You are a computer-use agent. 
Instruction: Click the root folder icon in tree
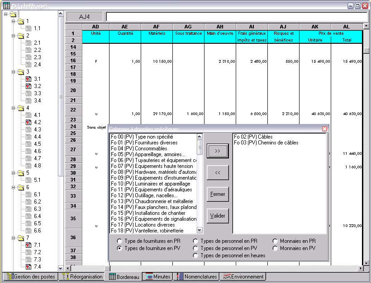(x=13, y=14)
